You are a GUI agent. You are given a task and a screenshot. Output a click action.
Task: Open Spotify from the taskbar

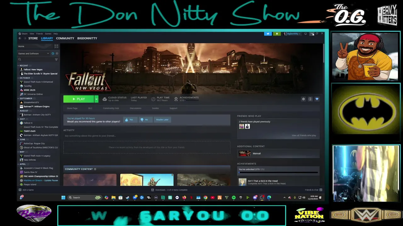(234, 197)
